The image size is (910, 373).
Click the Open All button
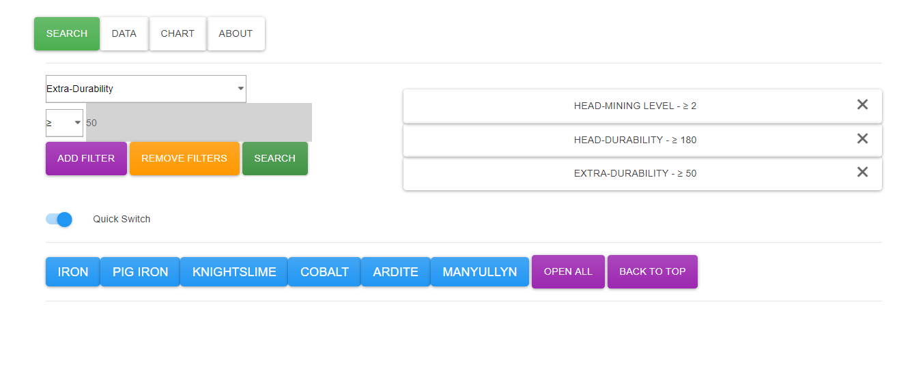[568, 271]
